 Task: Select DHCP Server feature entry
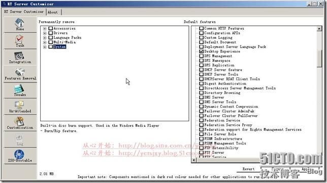pos(223,70)
